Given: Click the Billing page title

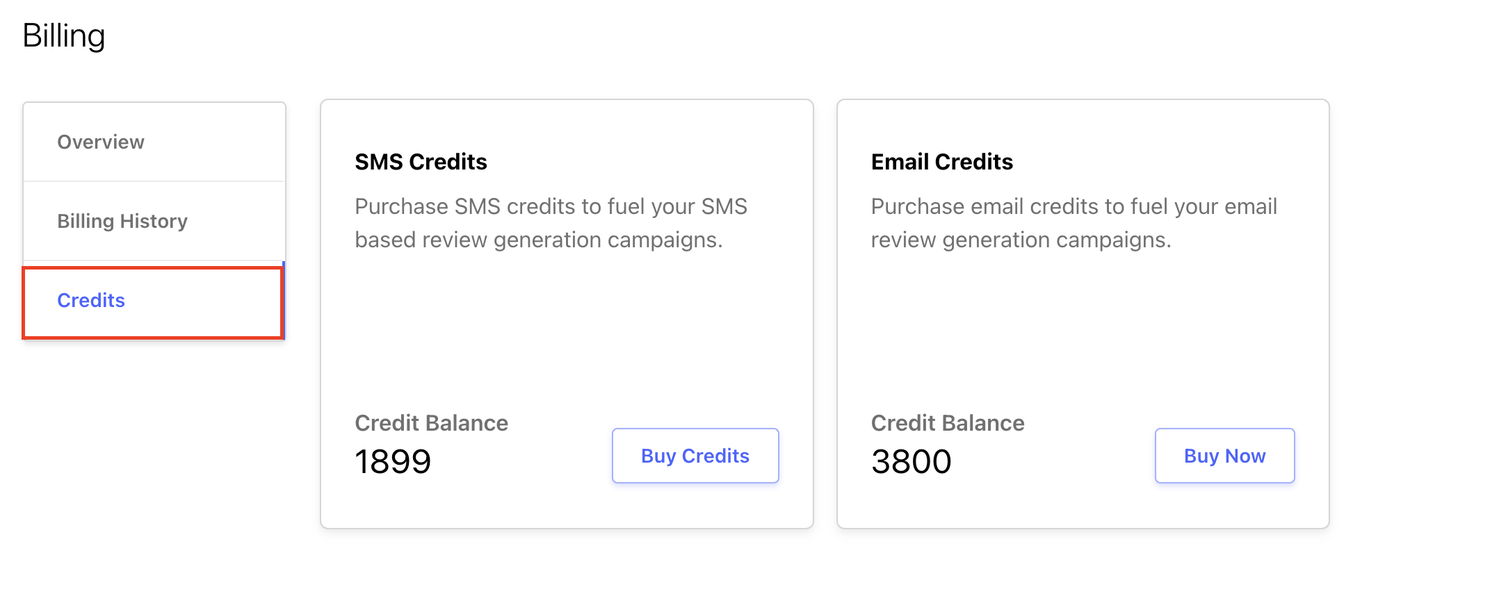Looking at the screenshot, I should click(x=64, y=35).
